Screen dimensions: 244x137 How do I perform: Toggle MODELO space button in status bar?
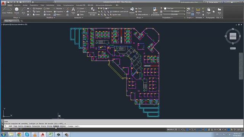(170, 129)
